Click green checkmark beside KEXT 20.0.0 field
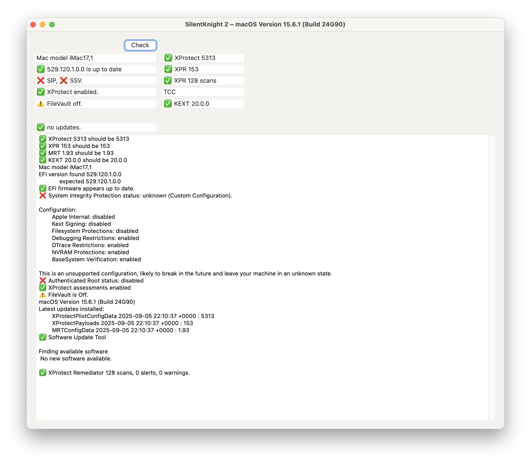The width and height of the screenshot is (531, 464). click(x=168, y=104)
